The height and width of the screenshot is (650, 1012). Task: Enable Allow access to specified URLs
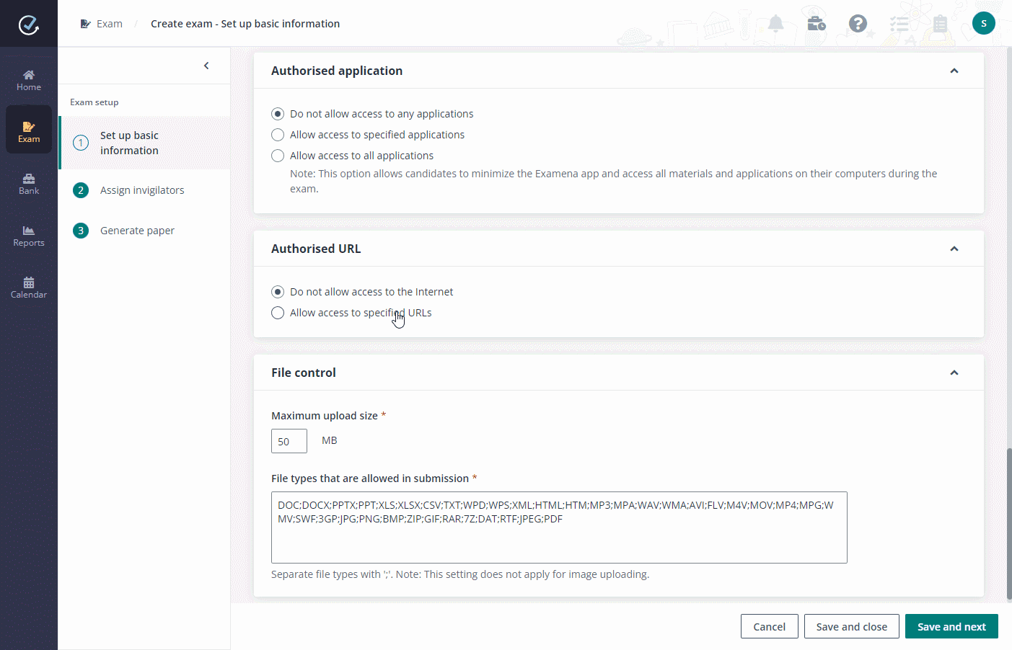tap(278, 312)
